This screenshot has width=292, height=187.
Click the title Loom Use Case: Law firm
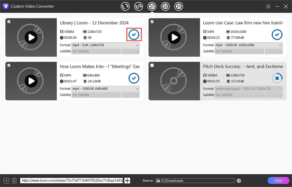pos(243,23)
